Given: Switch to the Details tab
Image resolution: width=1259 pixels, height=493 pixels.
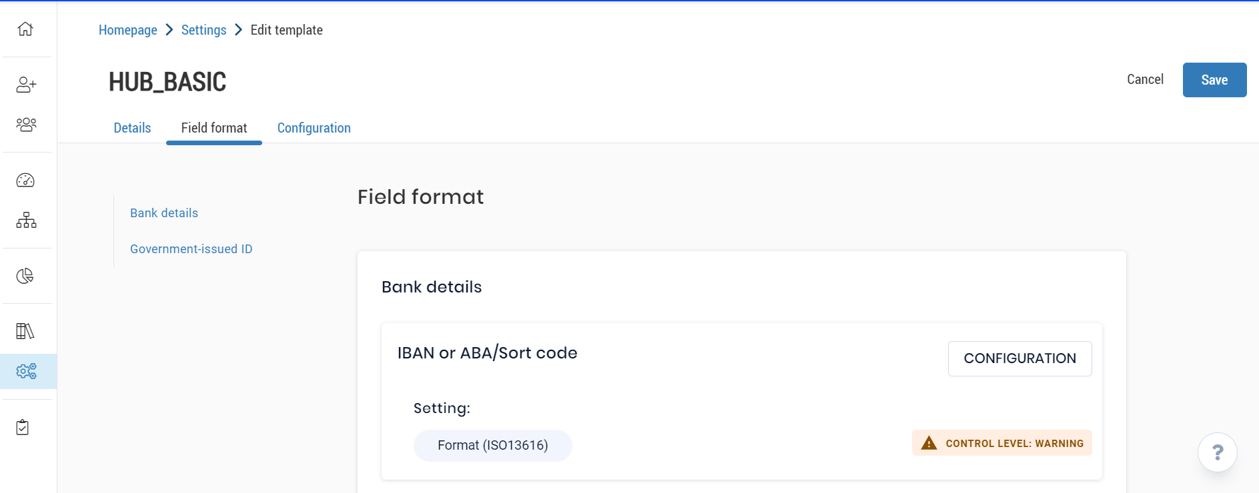Looking at the screenshot, I should (132, 128).
